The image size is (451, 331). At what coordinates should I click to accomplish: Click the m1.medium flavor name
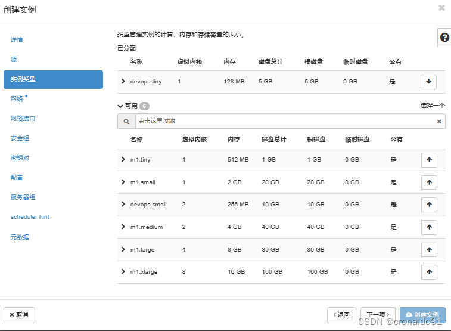click(x=147, y=227)
